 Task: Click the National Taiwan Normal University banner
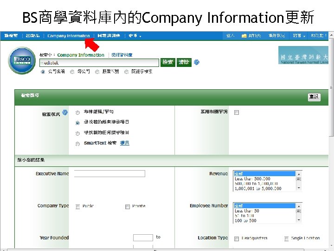pyautogui.click(x=303, y=55)
